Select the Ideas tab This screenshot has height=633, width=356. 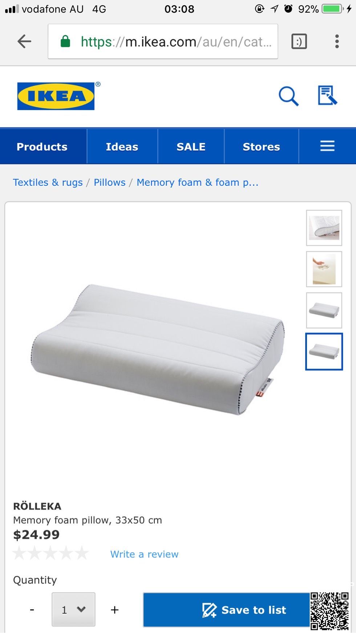pyautogui.click(x=122, y=146)
